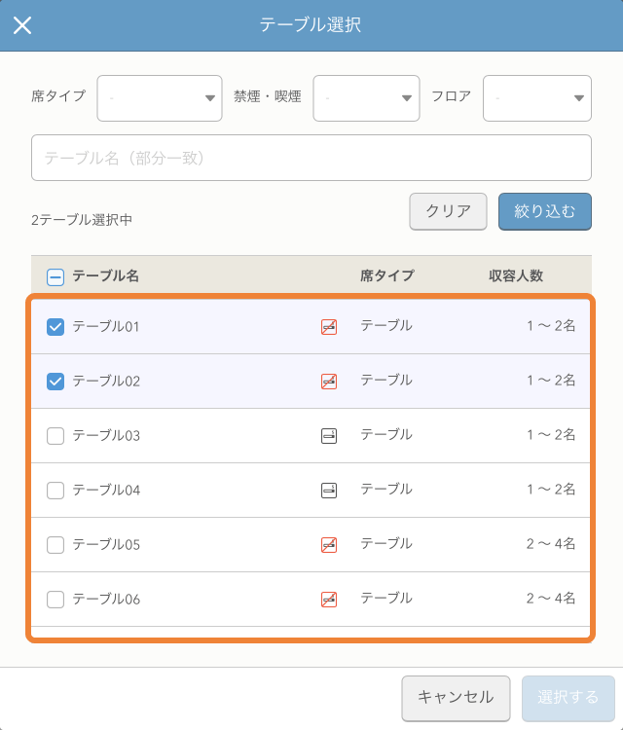623x730 pixels.
Task: Click the 席タイプ column header
Action: [x=386, y=276]
